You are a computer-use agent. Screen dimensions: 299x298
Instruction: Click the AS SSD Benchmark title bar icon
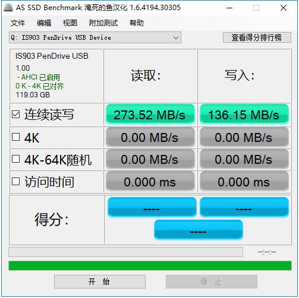pos(8,8)
